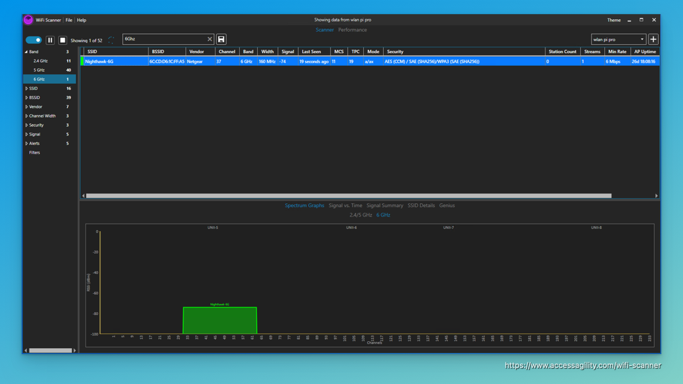The width and height of the screenshot is (683, 384).
Task: Expand the Signal filter group
Action: [27, 134]
